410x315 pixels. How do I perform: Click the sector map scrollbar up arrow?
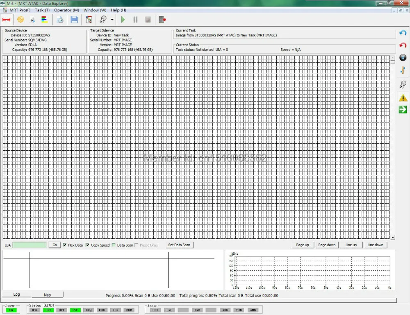point(392,58)
